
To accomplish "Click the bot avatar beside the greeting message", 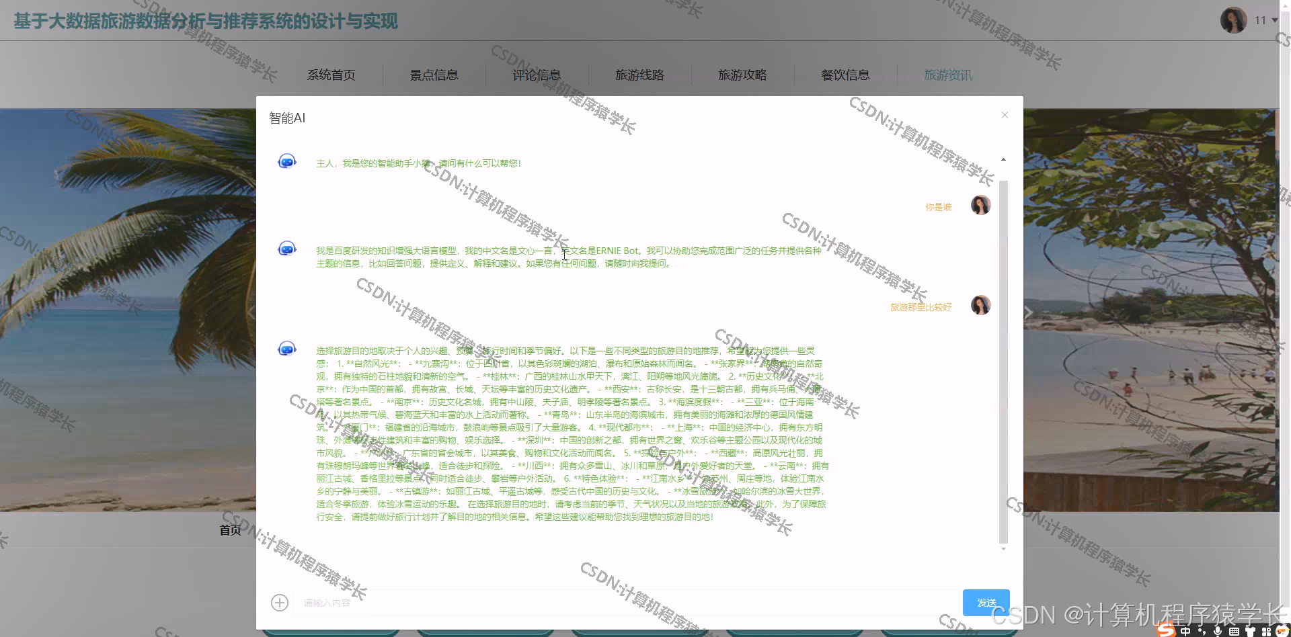I will [x=287, y=161].
